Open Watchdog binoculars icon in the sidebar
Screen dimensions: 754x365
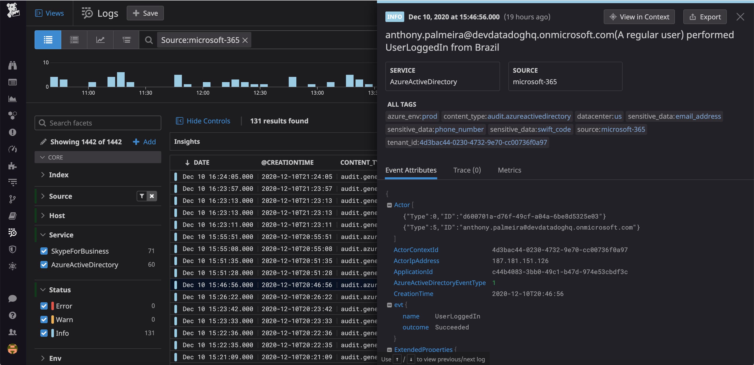coord(13,65)
